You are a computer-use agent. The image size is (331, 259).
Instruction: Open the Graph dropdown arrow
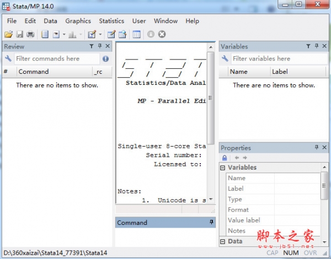click(81, 34)
